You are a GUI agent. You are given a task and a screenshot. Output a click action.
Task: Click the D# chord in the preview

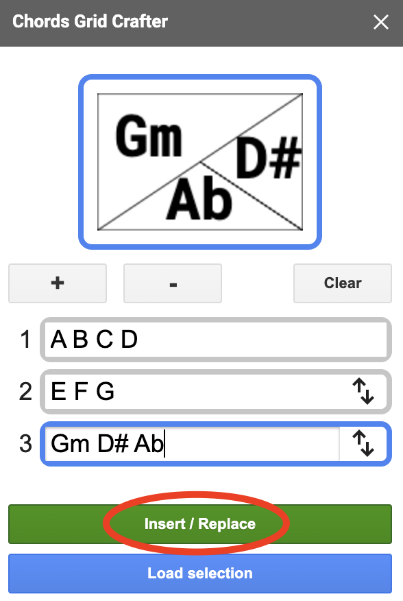(x=269, y=158)
